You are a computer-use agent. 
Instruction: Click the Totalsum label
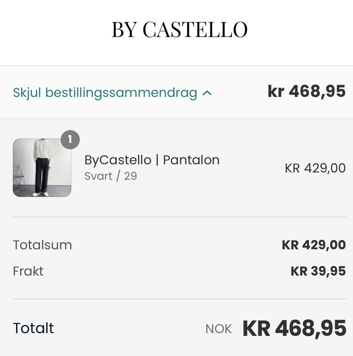[x=42, y=245]
